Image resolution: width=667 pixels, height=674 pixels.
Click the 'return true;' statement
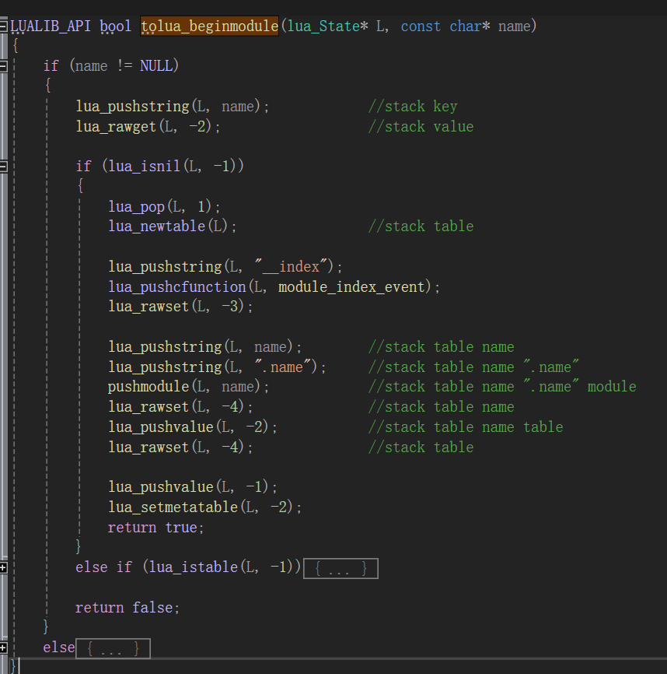155,528
